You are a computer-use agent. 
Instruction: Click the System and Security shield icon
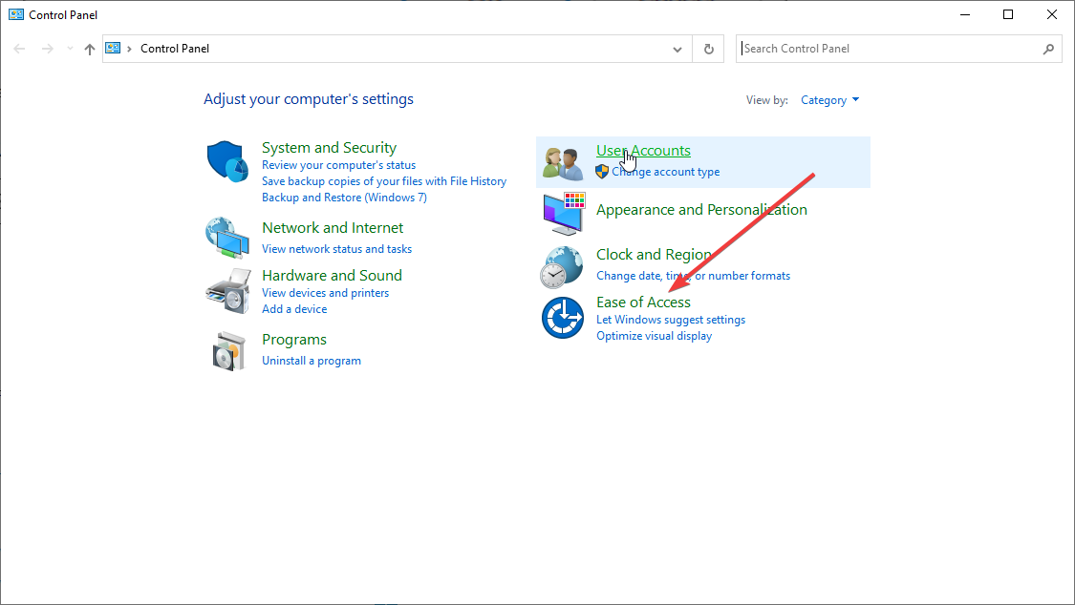tap(227, 161)
